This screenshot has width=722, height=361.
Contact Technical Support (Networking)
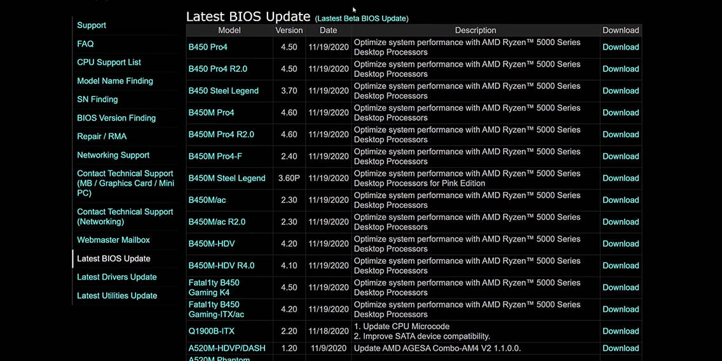click(125, 217)
